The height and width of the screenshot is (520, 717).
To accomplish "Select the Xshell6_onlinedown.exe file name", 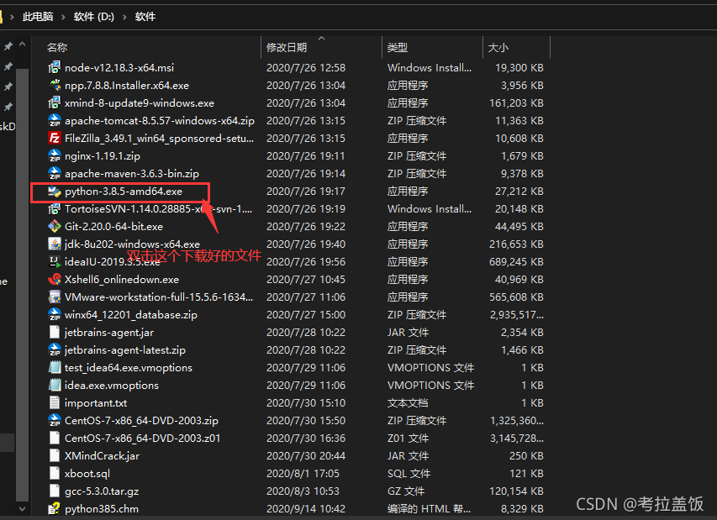I will click(x=122, y=280).
